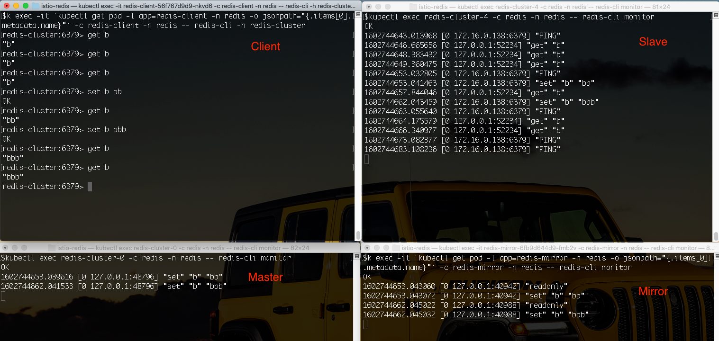The height and width of the screenshot is (341, 719).
Task: Click the 1602744663.055640 PING line
Action: [462, 112]
